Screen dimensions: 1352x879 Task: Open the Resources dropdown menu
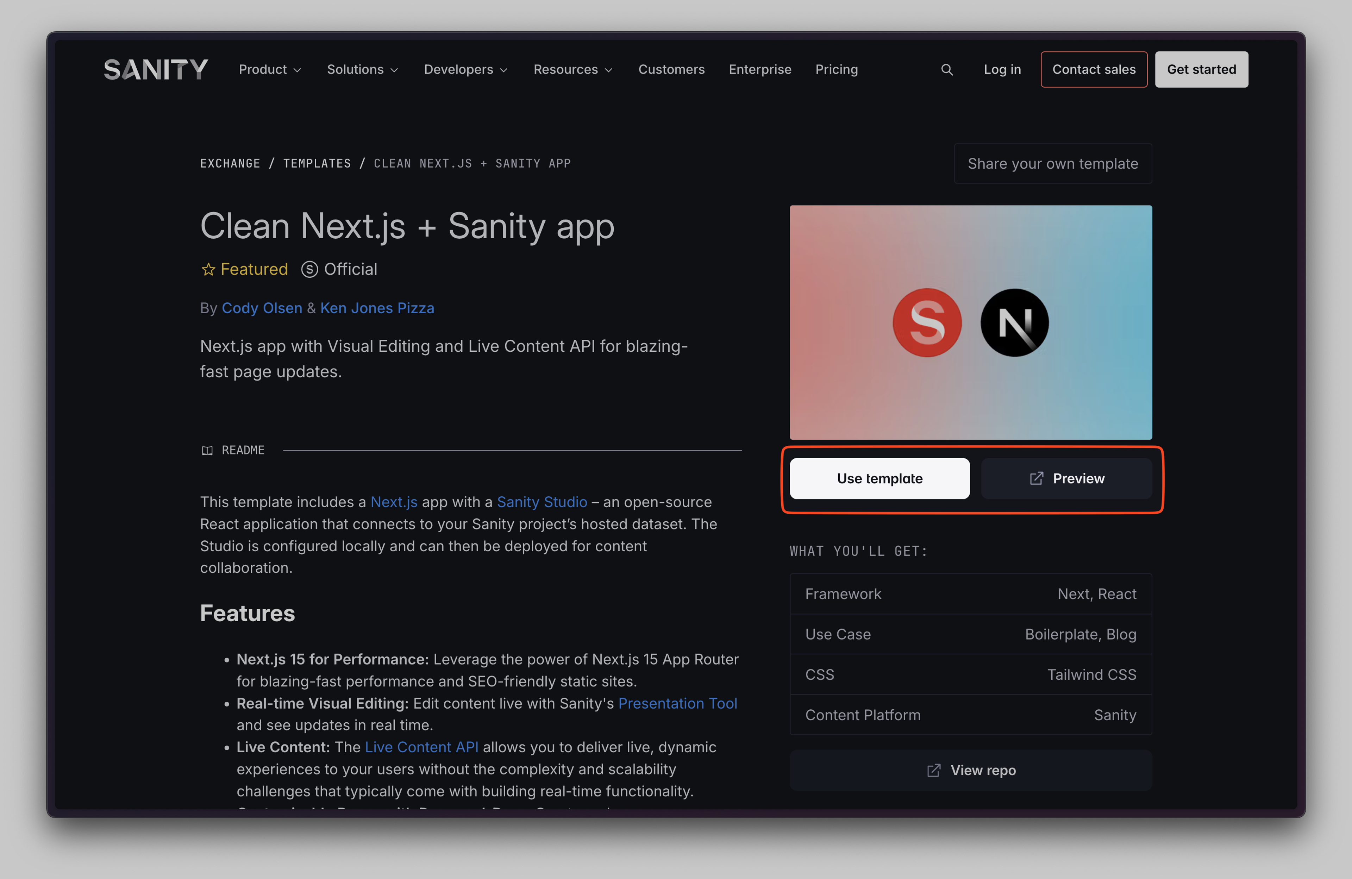click(572, 70)
